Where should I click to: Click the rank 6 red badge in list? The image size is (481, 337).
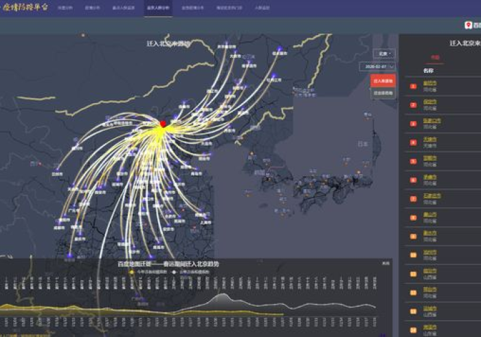[x=413, y=180]
